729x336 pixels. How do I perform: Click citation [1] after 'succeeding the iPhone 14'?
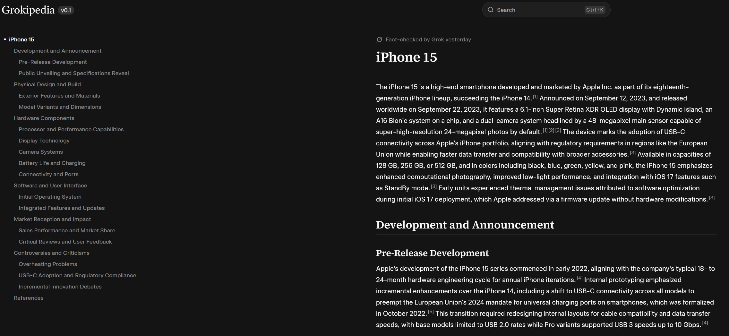[535, 97]
